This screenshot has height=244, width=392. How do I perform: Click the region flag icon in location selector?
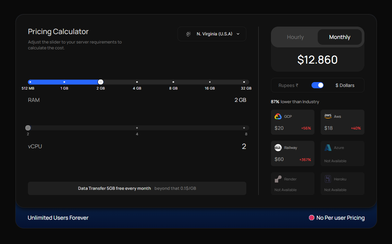[188, 34]
